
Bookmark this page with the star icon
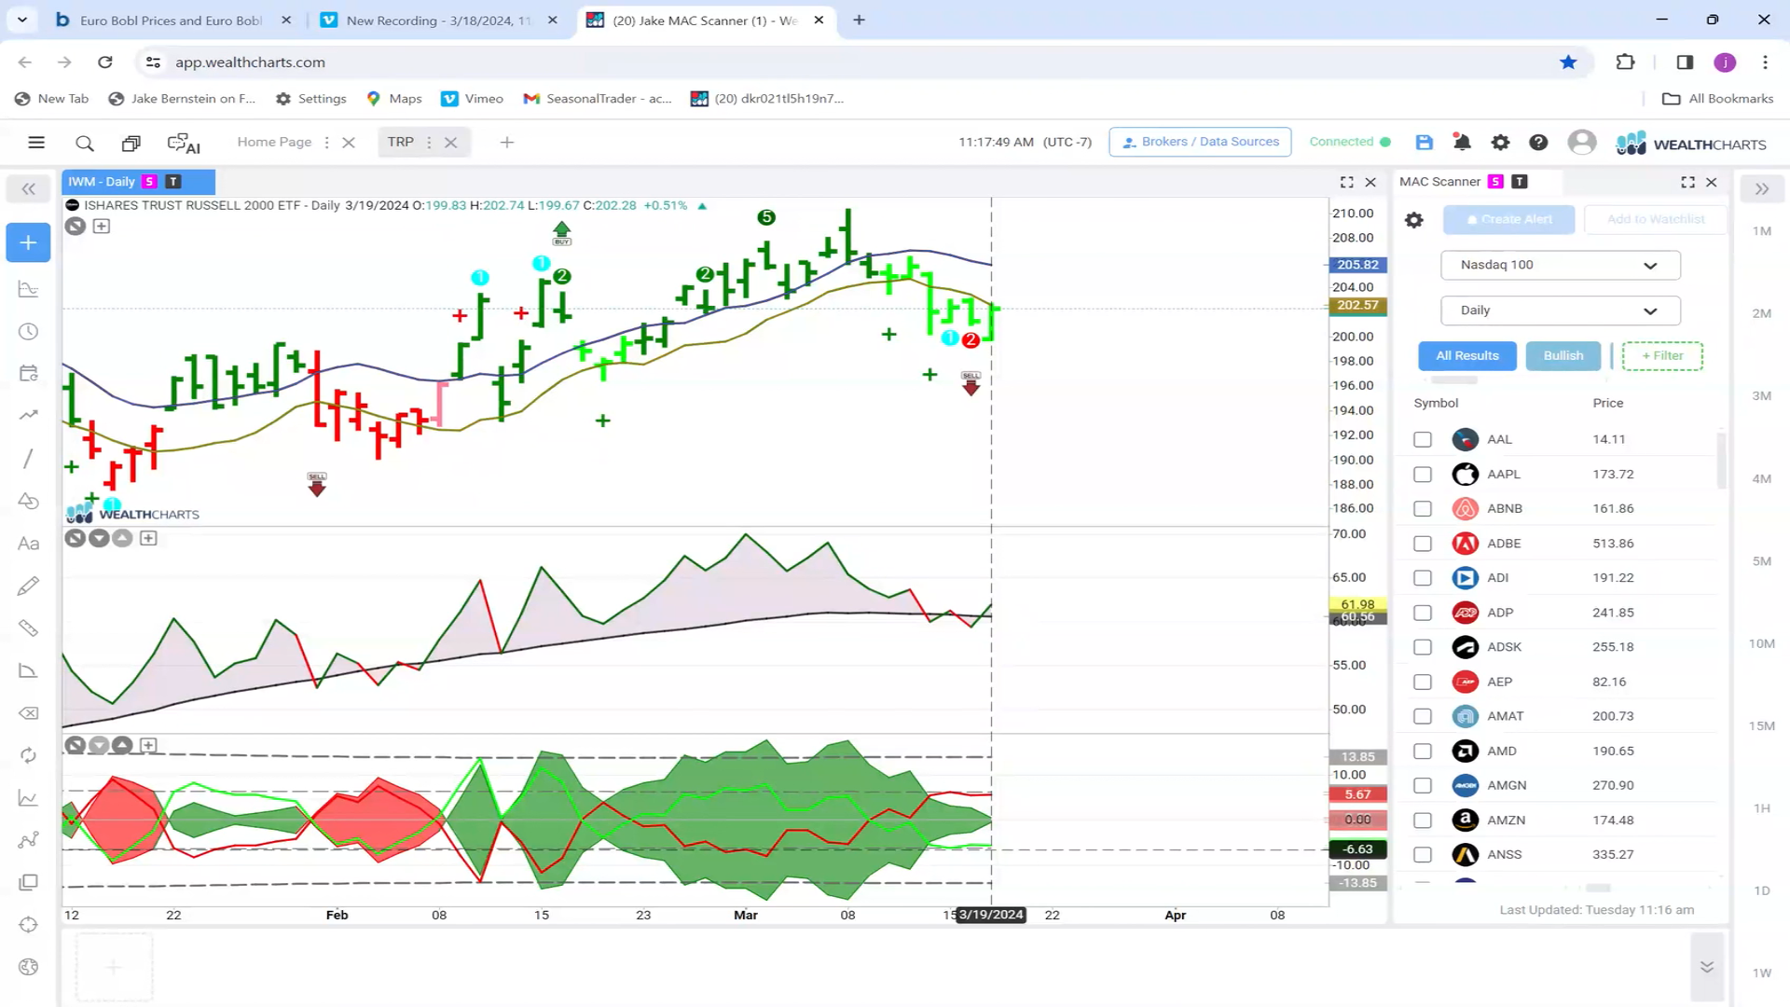coord(1568,62)
